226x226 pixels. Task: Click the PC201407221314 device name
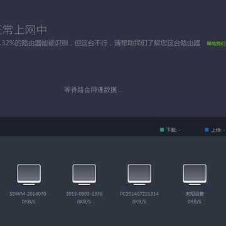point(139,194)
